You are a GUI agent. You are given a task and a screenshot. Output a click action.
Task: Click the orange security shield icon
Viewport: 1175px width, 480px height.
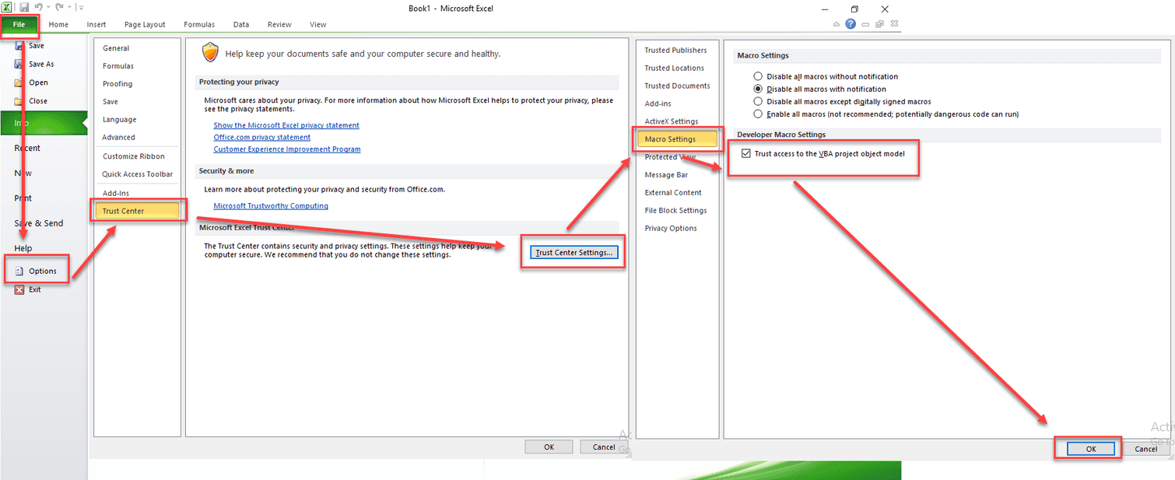tap(209, 53)
